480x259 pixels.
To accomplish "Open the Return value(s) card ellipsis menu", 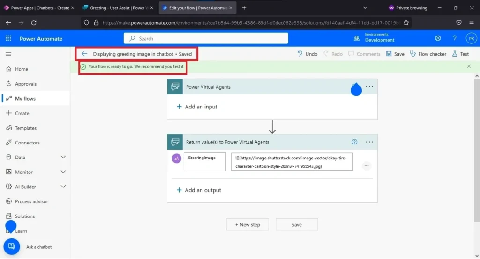I will click(x=369, y=142).
